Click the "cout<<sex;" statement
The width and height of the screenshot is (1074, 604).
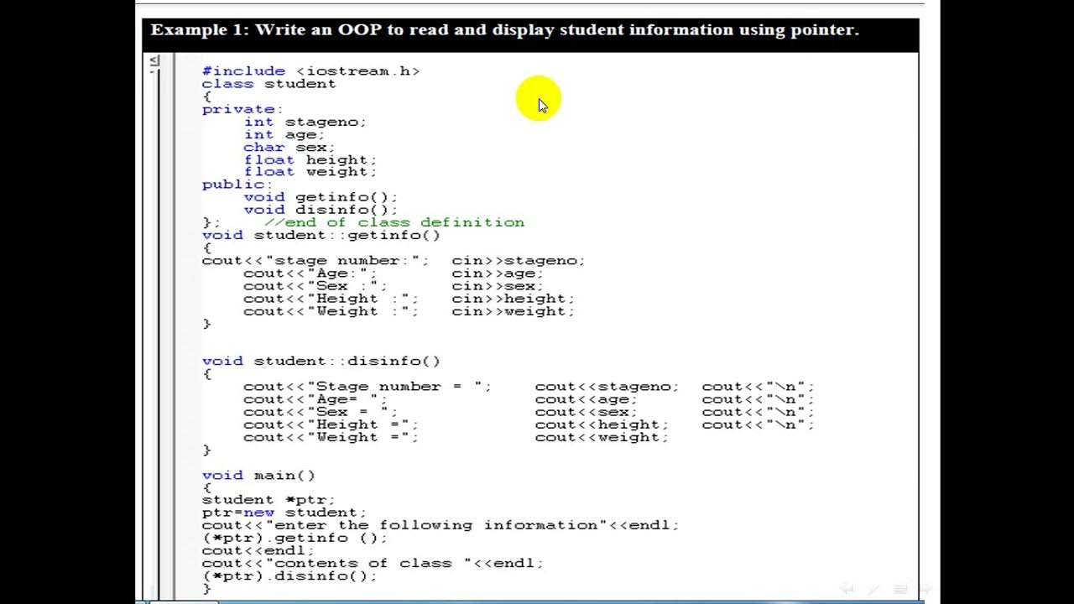click(x=587, y=412)
